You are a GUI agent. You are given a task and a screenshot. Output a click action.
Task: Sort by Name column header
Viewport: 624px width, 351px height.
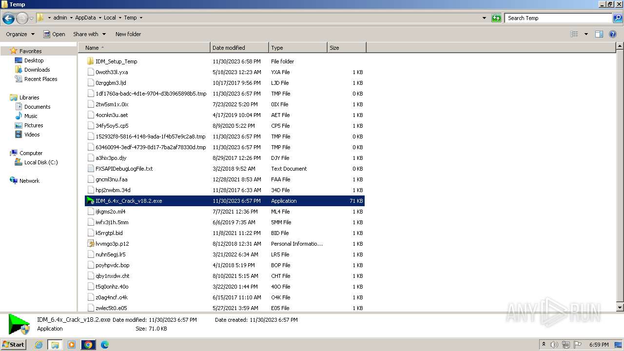144,48
